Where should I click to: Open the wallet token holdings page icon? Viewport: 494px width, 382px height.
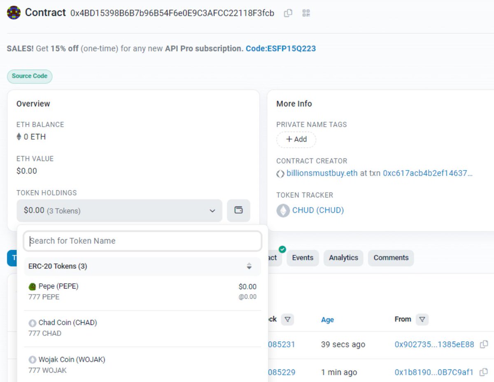click(x=238, y=210)
